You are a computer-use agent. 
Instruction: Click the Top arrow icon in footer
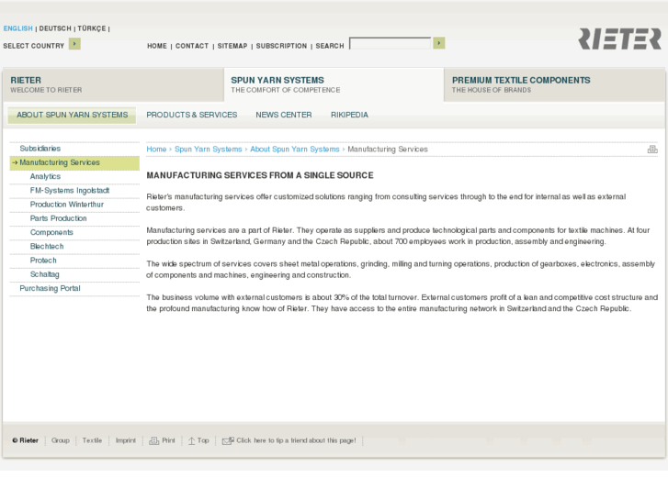click(x=192, y=441)
